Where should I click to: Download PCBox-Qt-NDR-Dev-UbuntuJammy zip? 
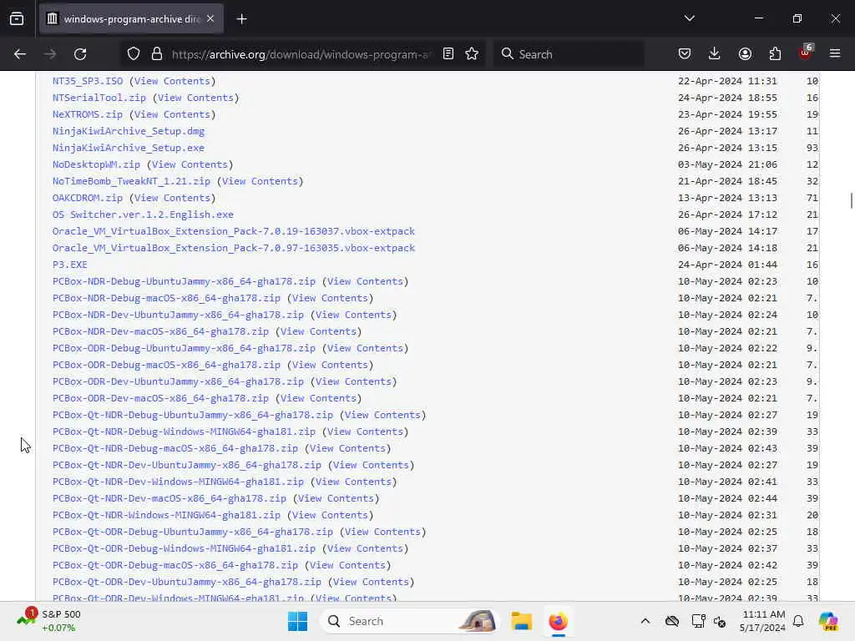[x=186, y=465]
